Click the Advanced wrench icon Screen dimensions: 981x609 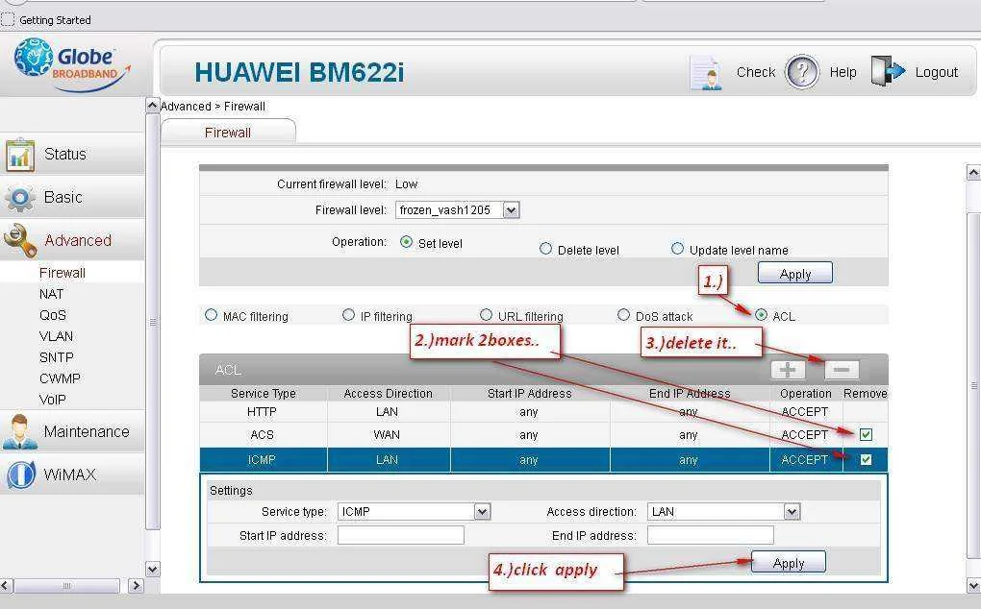point(20,240)
